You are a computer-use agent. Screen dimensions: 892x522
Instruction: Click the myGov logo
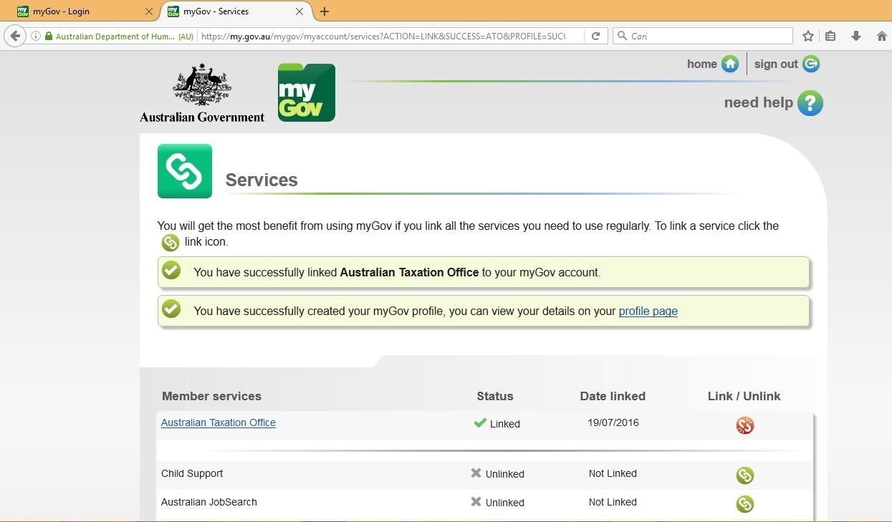pos(306,92)
